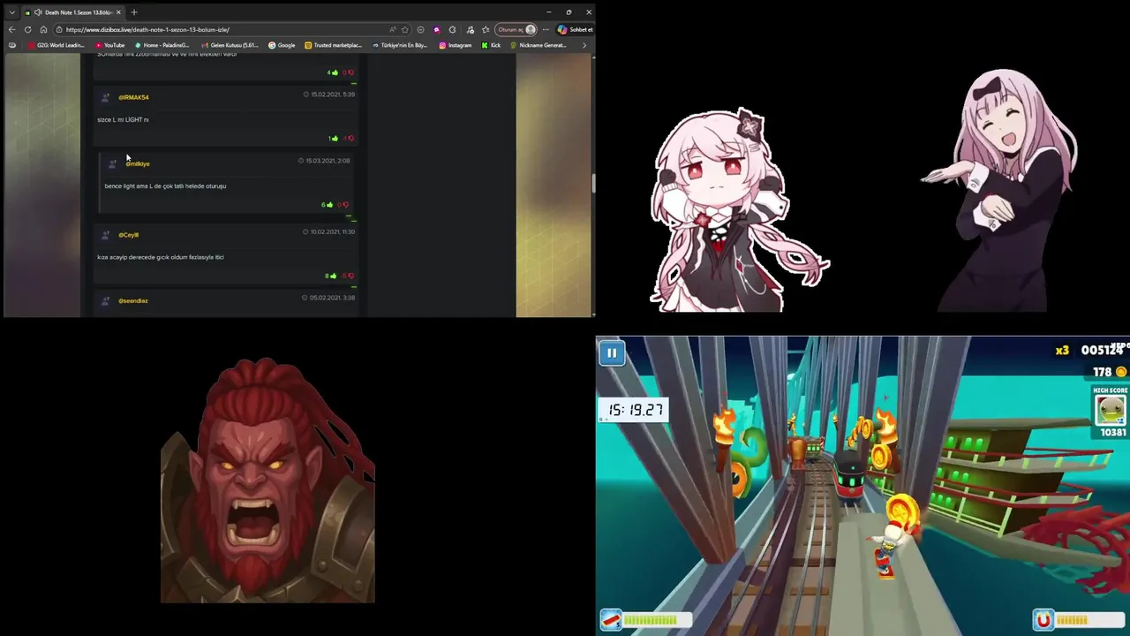The width and height of the screenshot is (1130, 636).
Task: Click the @Ceylll avatar icon
Action: 105,235
